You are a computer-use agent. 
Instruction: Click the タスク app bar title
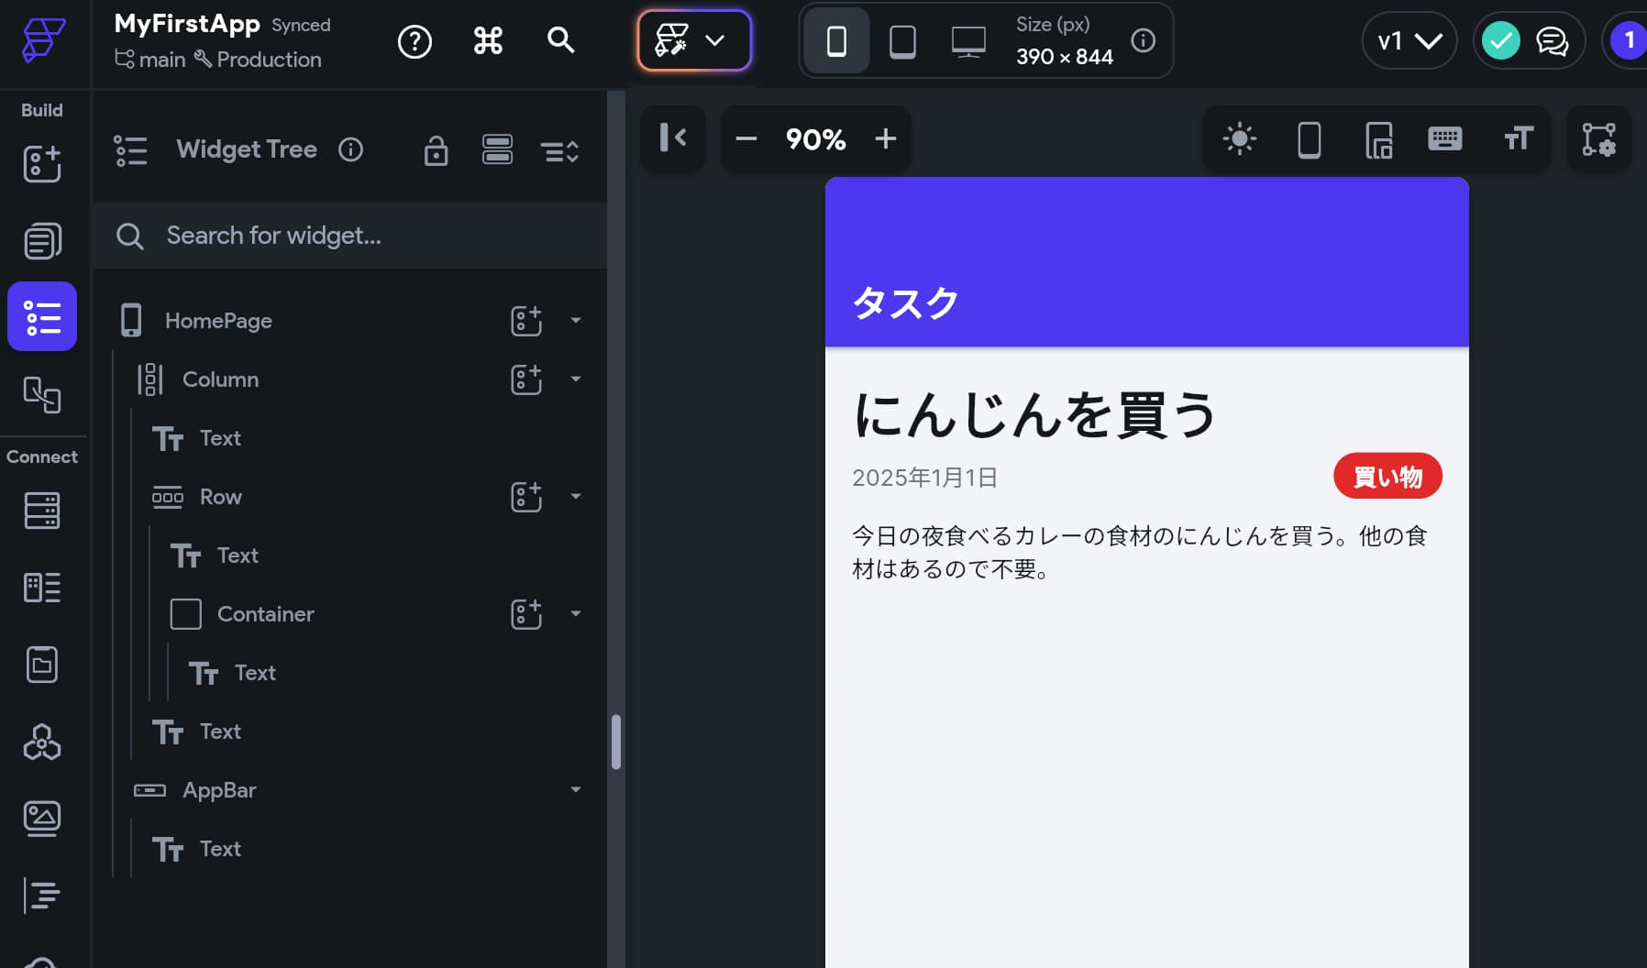click(x=905, y=302)
